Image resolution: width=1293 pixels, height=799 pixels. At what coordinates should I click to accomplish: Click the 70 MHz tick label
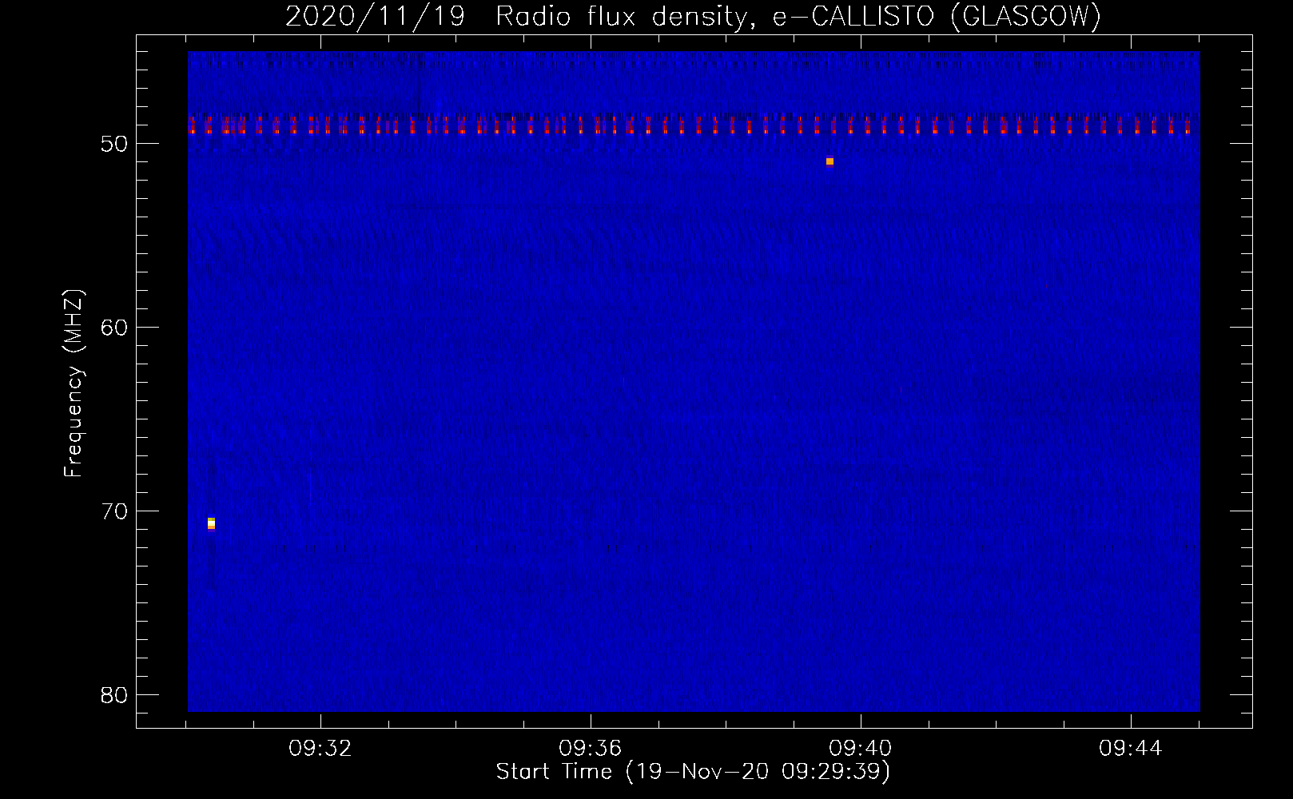coord(114,511)
